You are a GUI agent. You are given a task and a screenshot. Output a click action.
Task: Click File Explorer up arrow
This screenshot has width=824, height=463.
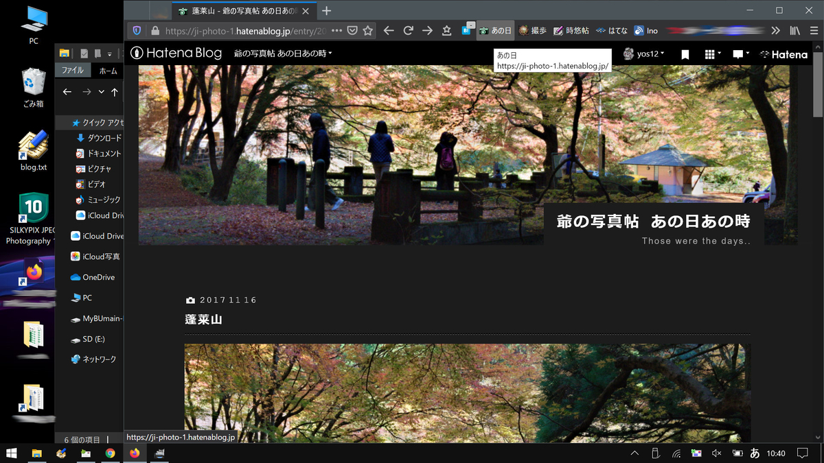(115, 92)
